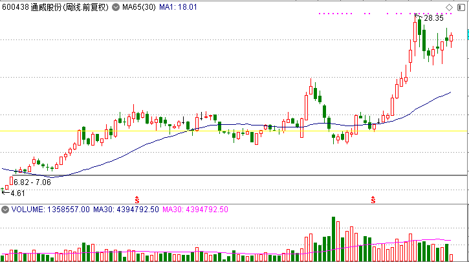Click the MA1: 18.01 value label
Image resolution: width=469 pixels, height=262 pixels.
point(177,6)
